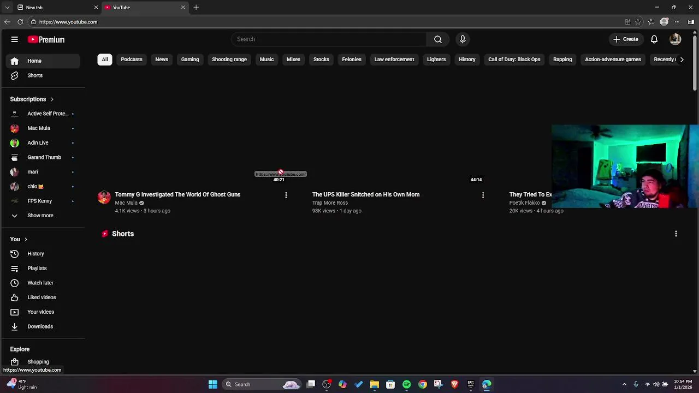Select the All filter chip
699x393 pixels.
coord(105,59)
